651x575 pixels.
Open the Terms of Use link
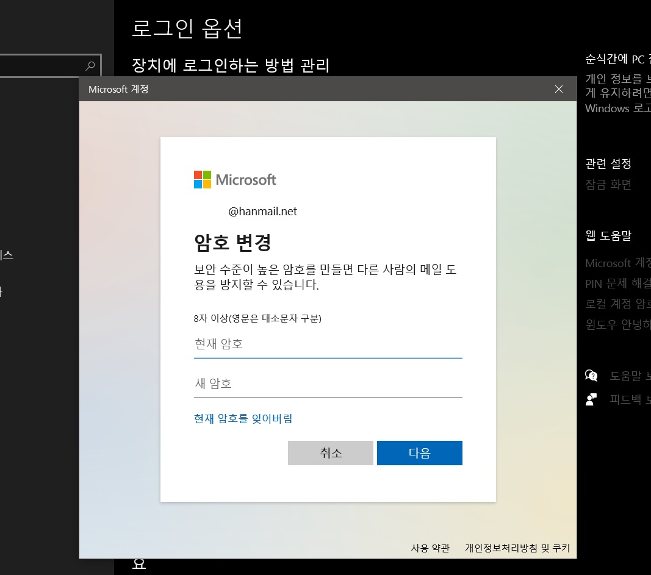[430, 548]
